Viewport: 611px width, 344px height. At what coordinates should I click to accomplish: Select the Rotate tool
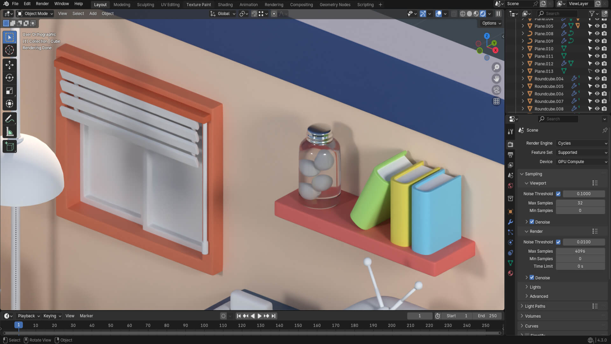click(10, 78)
